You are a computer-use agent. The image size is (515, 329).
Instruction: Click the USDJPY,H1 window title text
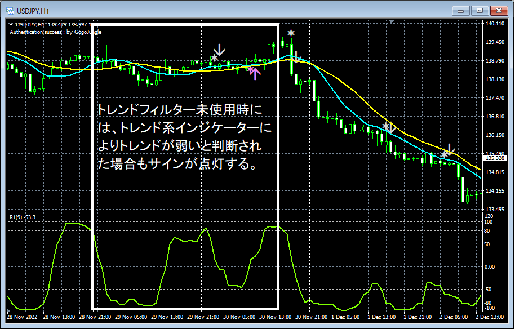click(x=33, y=11)
